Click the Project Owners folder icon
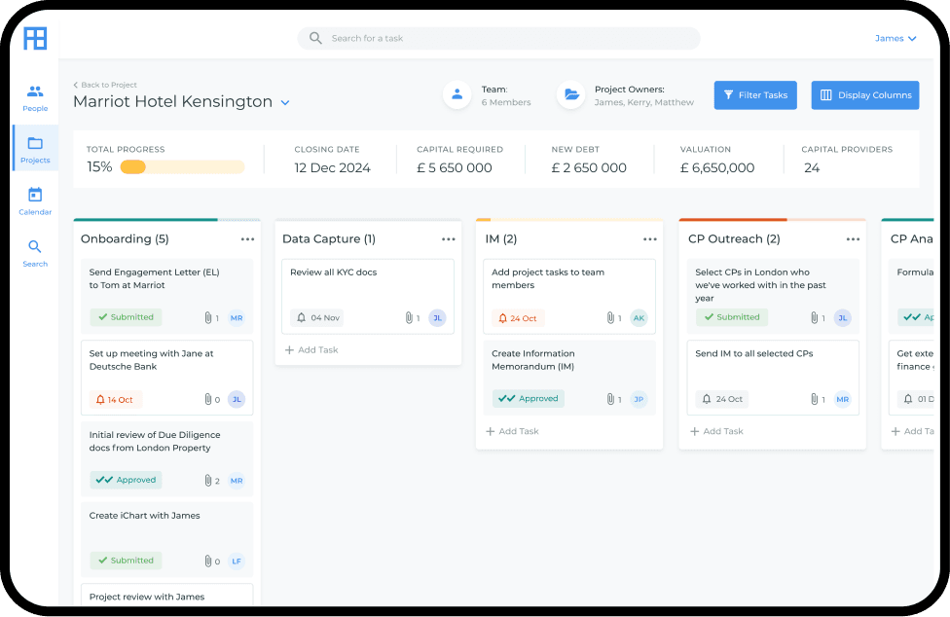 [x=570, y=94]
